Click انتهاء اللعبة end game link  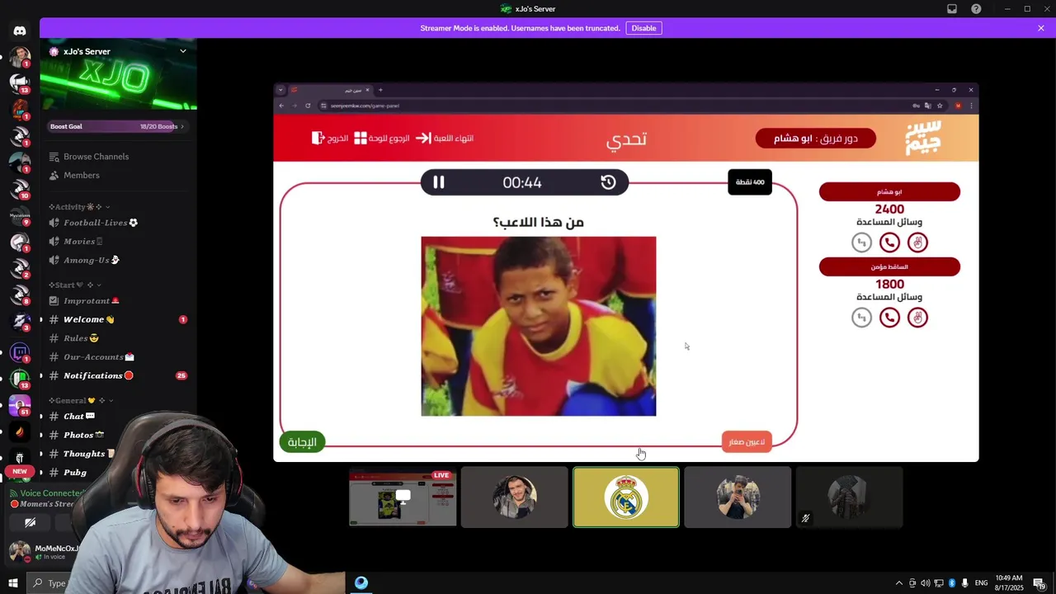click(x=444, y=139)
